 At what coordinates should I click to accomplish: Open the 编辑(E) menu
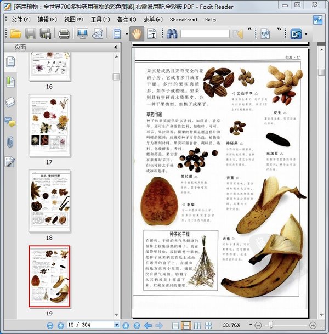pyautogui.click(x=47, y=20)
